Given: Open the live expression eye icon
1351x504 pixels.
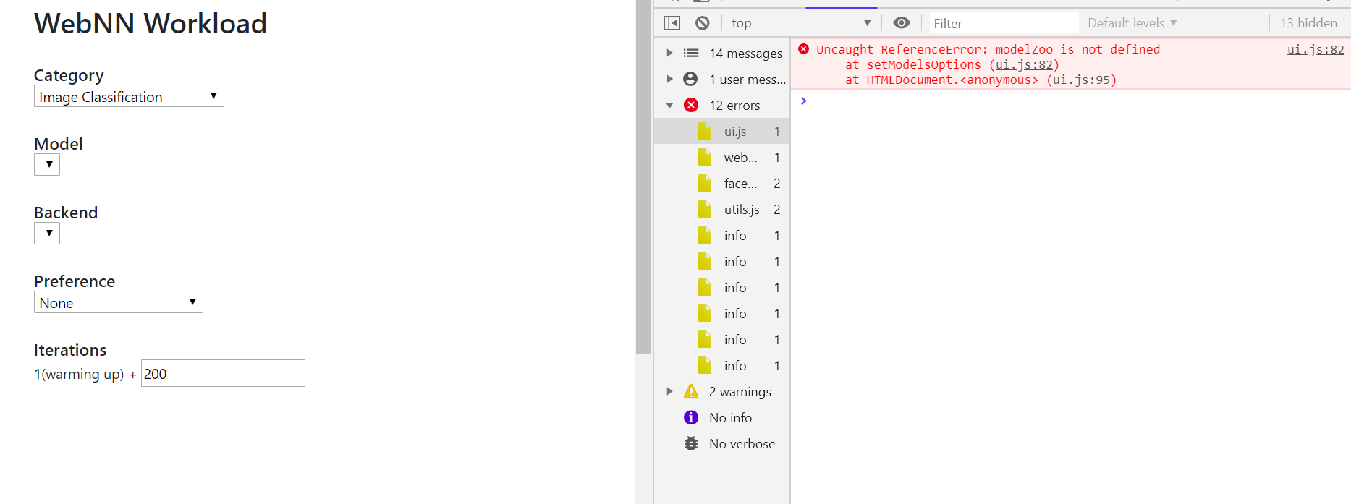Looking at the screenshot, I should click(x=901, y=23).
